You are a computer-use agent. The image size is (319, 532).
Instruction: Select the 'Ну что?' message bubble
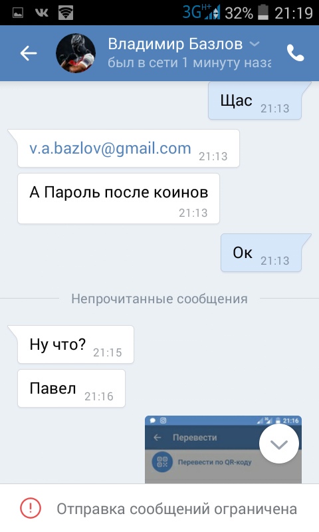pos(76,344)
